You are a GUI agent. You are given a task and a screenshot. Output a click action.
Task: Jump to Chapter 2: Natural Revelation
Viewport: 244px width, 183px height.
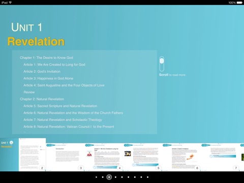[42, 99]
